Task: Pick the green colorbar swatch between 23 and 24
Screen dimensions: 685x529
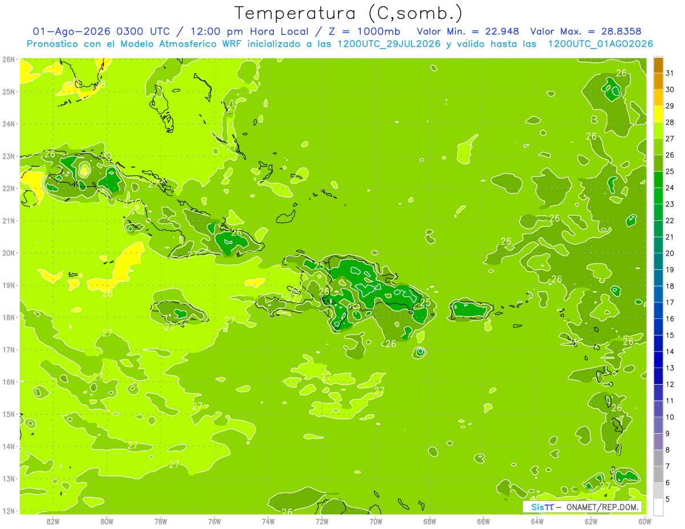Action: click(658, 196)
